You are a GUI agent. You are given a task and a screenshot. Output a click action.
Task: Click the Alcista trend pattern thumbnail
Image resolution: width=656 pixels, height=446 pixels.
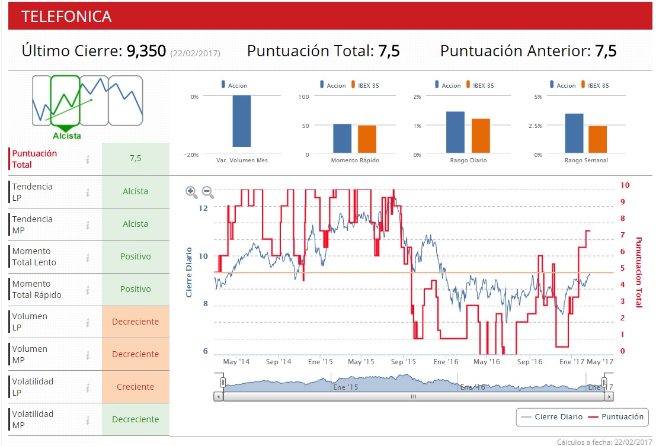pos(65,100)
